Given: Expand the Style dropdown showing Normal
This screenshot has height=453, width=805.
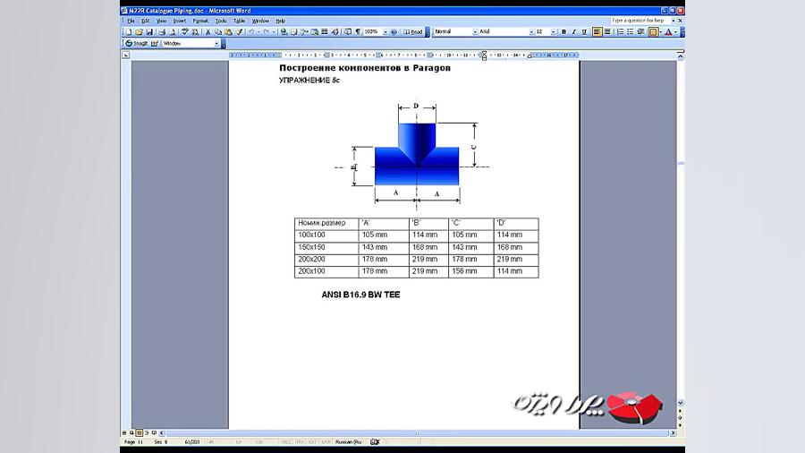Looking at the screenshot, I should pyautogui.click(x=473, y=32).
